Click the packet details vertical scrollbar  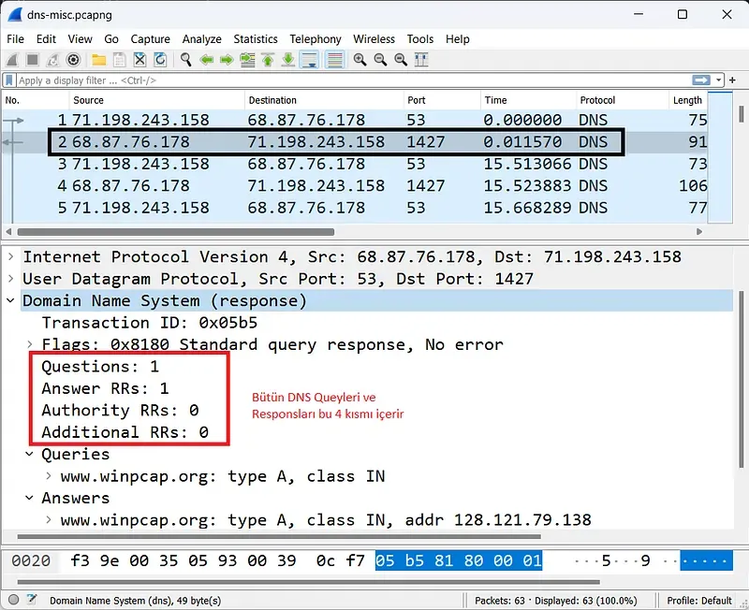click(741, 380)
